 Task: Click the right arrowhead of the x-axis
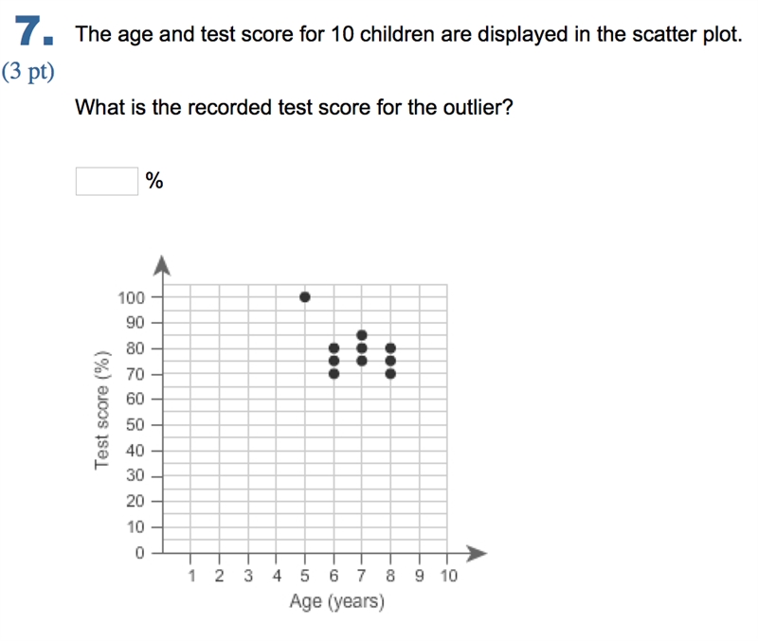[x=477, y=553]
